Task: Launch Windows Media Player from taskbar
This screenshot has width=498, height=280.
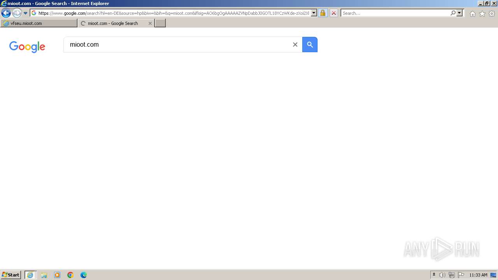Action: (57, 275)
